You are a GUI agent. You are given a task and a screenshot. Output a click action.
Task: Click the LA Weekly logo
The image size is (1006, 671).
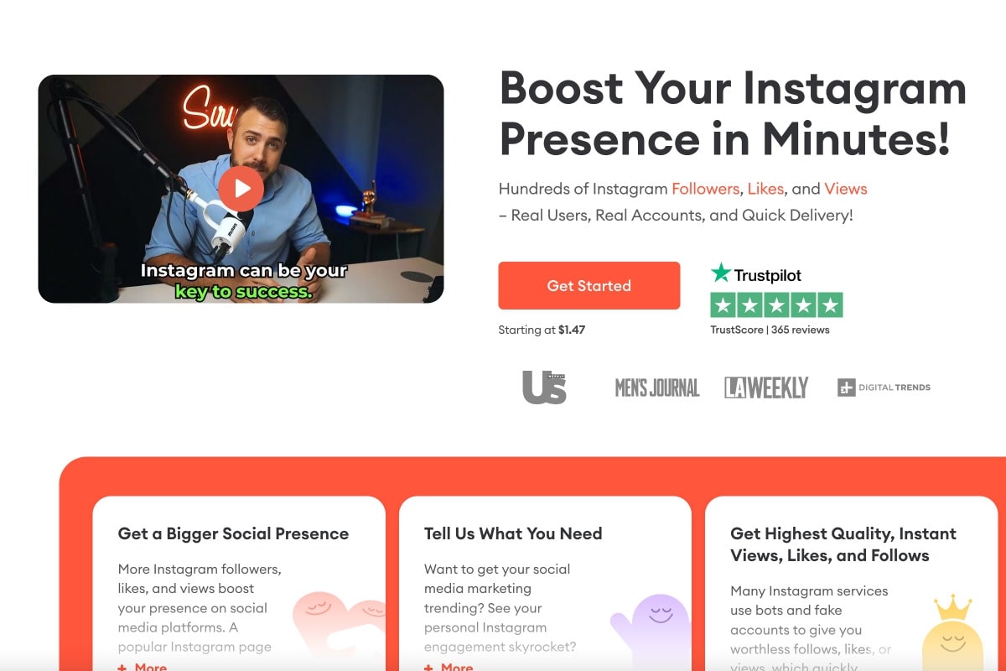[766, 388]
